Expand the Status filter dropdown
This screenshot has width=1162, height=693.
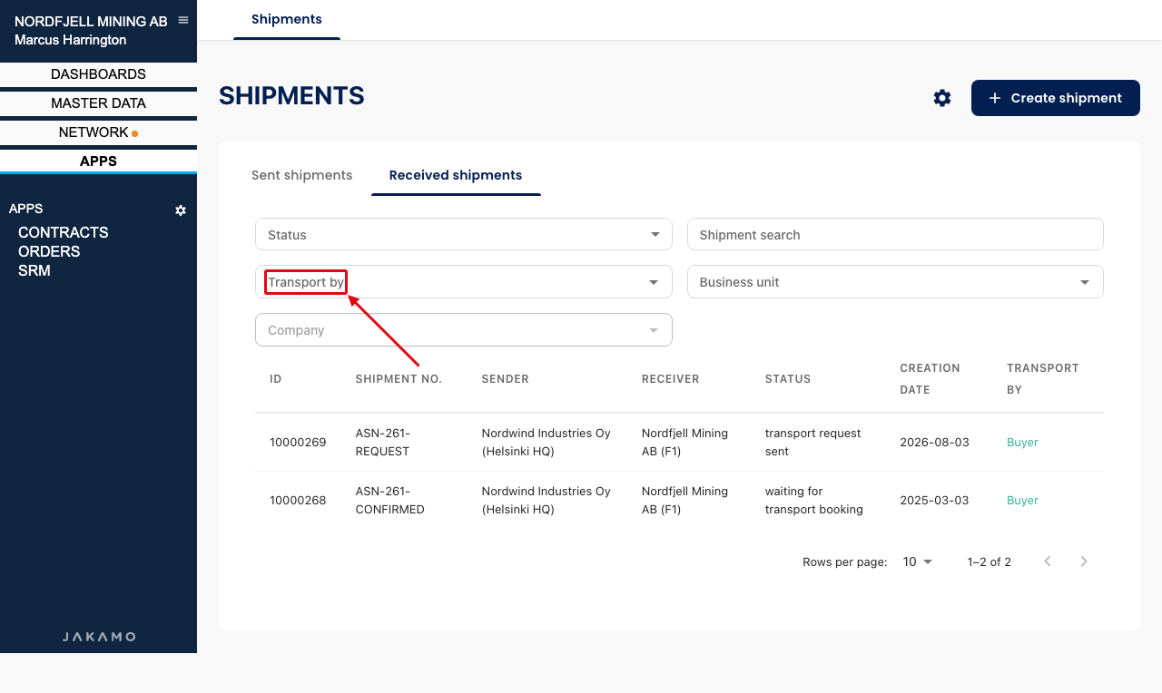(x=464, y=234)
